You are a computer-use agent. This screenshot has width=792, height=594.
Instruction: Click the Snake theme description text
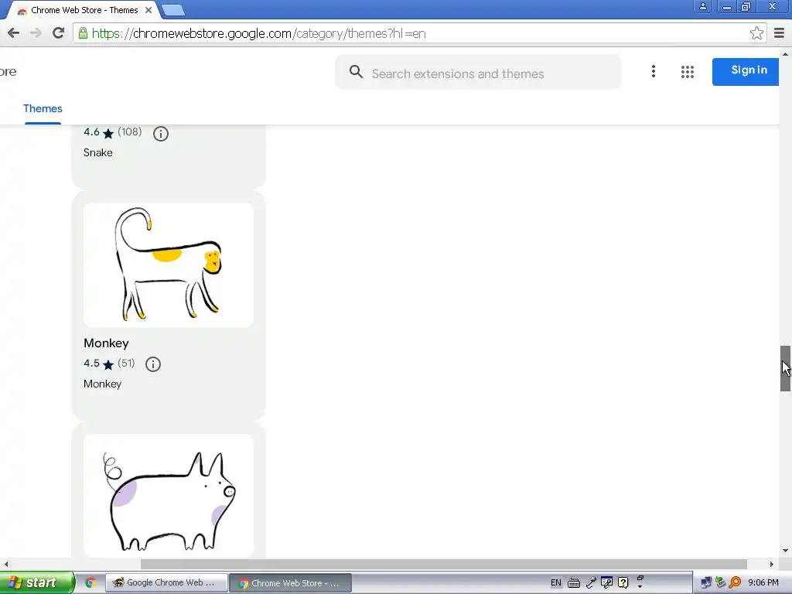[98, 152]
